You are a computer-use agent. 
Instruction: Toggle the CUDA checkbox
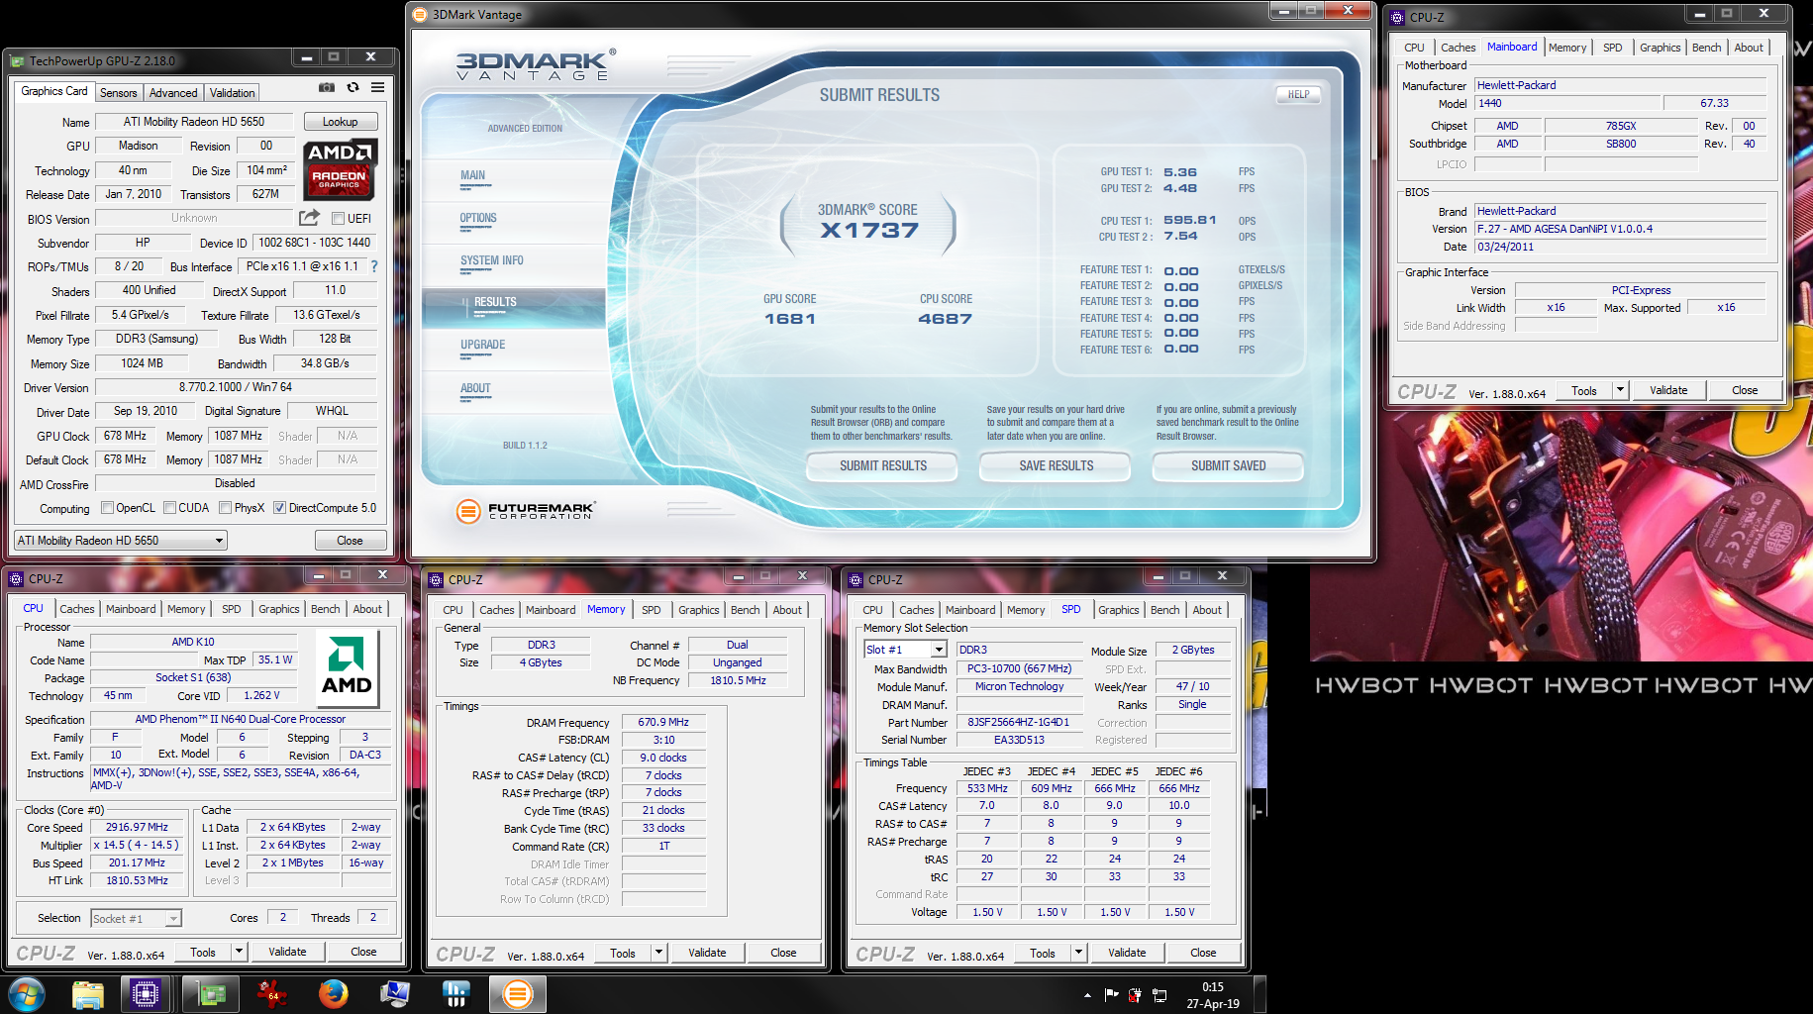click(170, 508)
